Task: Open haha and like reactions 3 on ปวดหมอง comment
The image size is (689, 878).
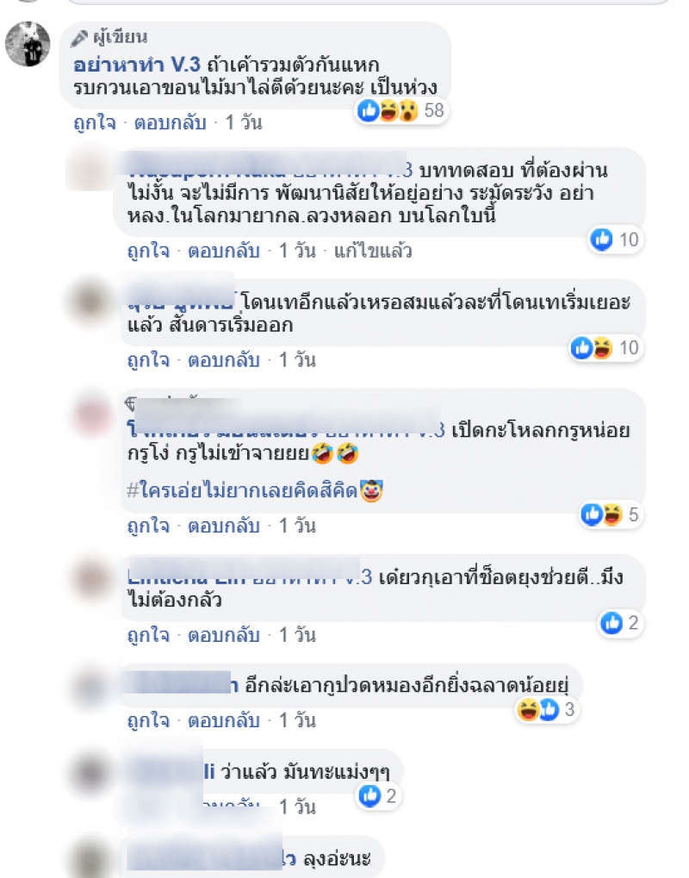Action: [x=546, y=709]
